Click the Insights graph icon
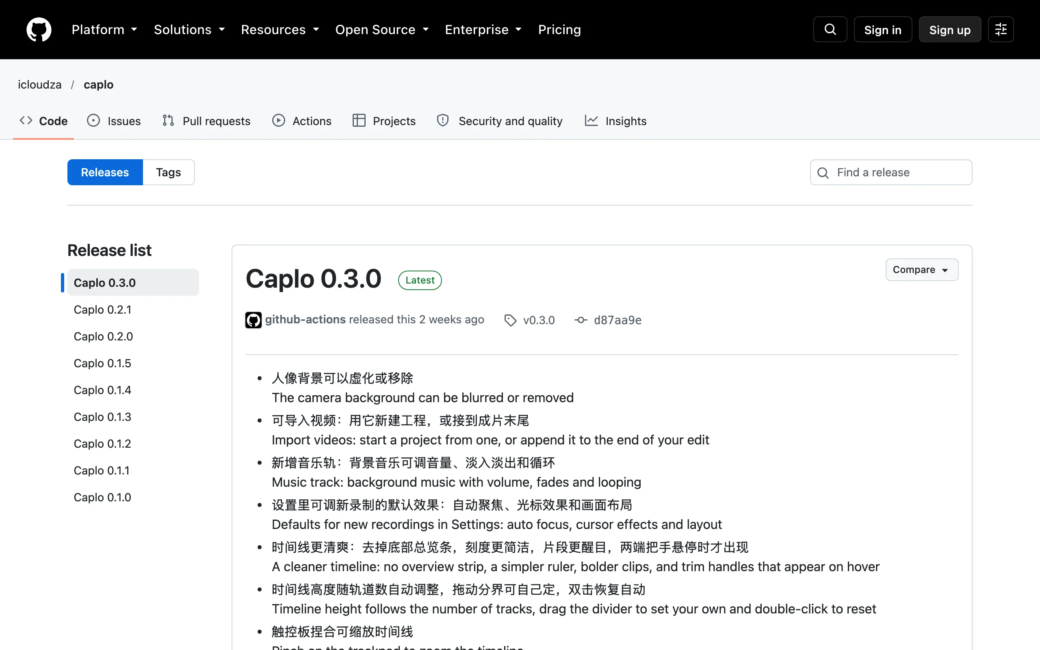This screenshot has width=1040, height=650. click(x=591, y=120)
